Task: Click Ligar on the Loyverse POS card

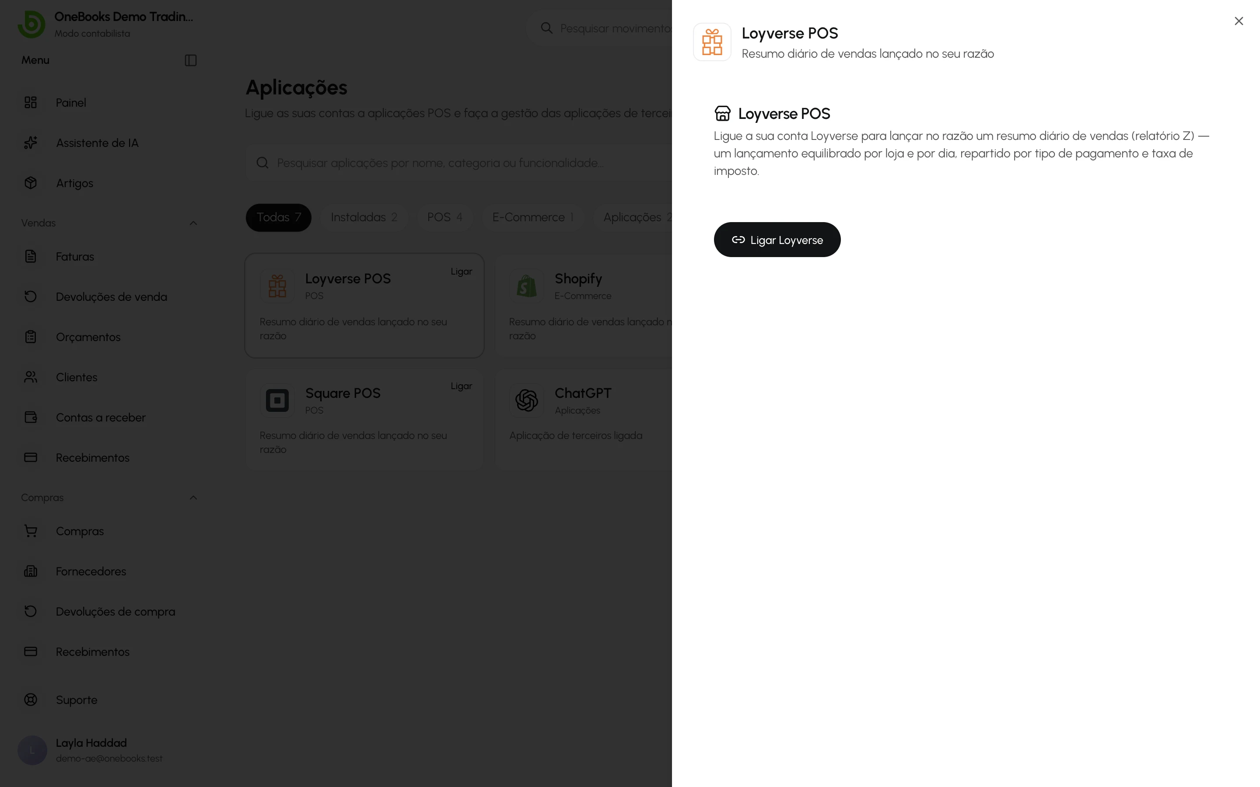Action: [x=461, y=271]
